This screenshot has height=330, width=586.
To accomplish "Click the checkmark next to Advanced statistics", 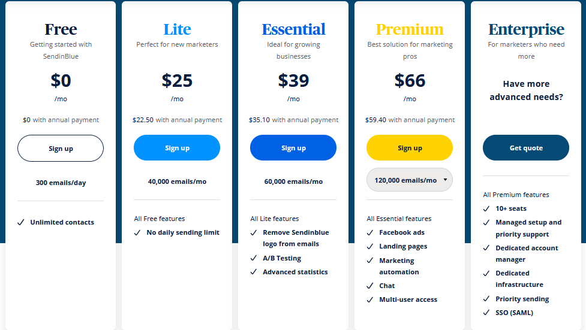I will pos(254,272).
